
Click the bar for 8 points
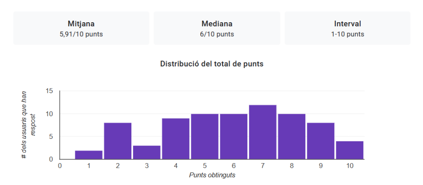[x=292, y=136]
